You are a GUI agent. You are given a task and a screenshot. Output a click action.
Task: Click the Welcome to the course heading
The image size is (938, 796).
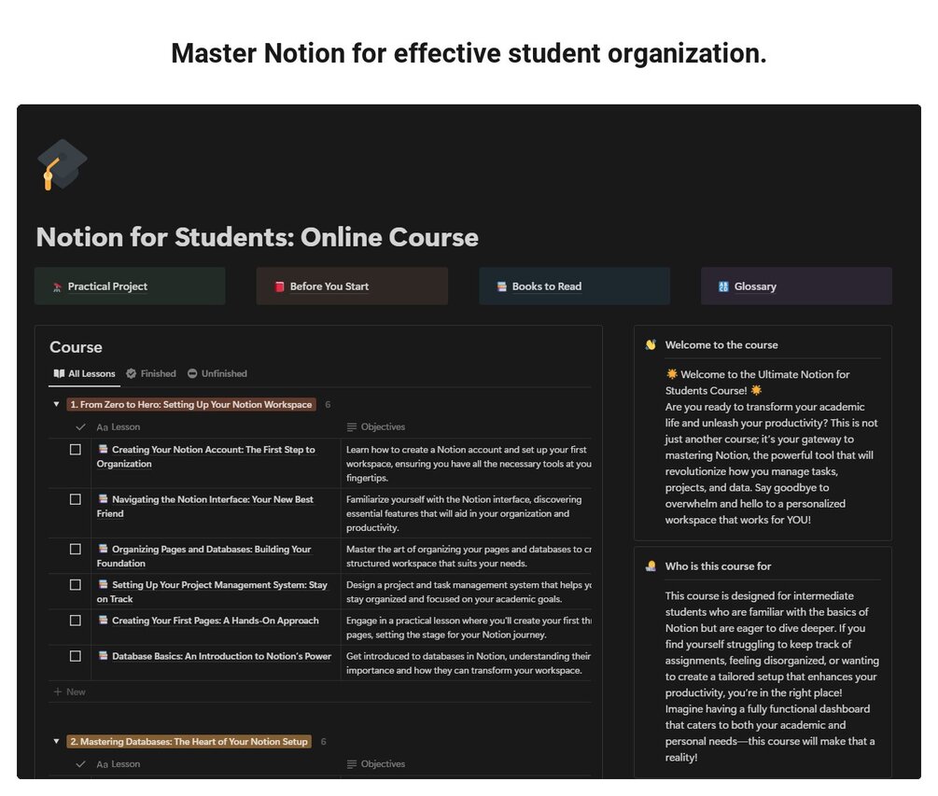click(721, 344)
